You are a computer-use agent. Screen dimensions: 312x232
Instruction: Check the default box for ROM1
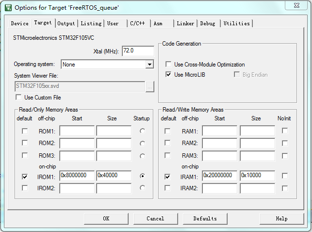[x=25, y=132]
